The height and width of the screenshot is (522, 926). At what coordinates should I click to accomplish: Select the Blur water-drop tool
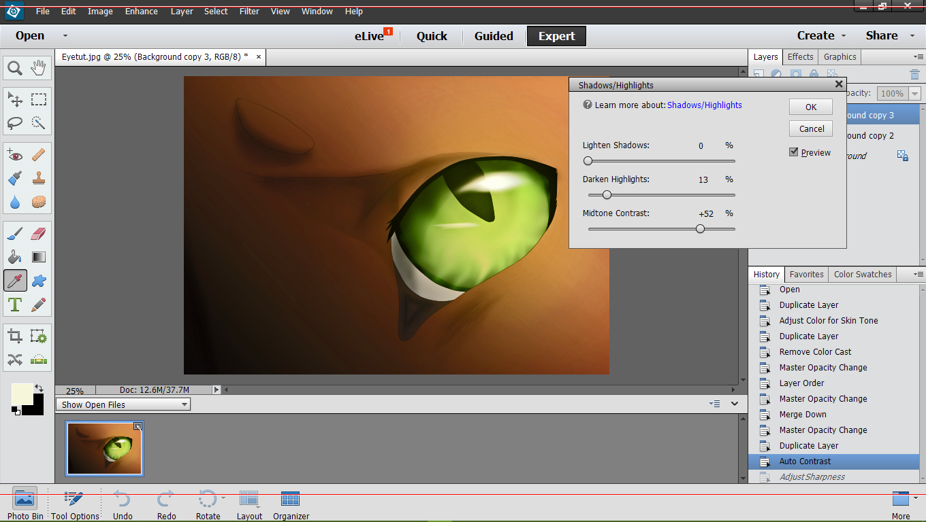click(x=15, y=202)
